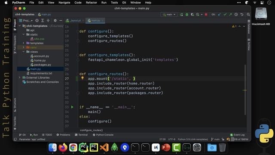Image resolution: width=275 pixels, height=155 pixels.
Task: Expand the templates folder
Action: [x=24, y=43]
